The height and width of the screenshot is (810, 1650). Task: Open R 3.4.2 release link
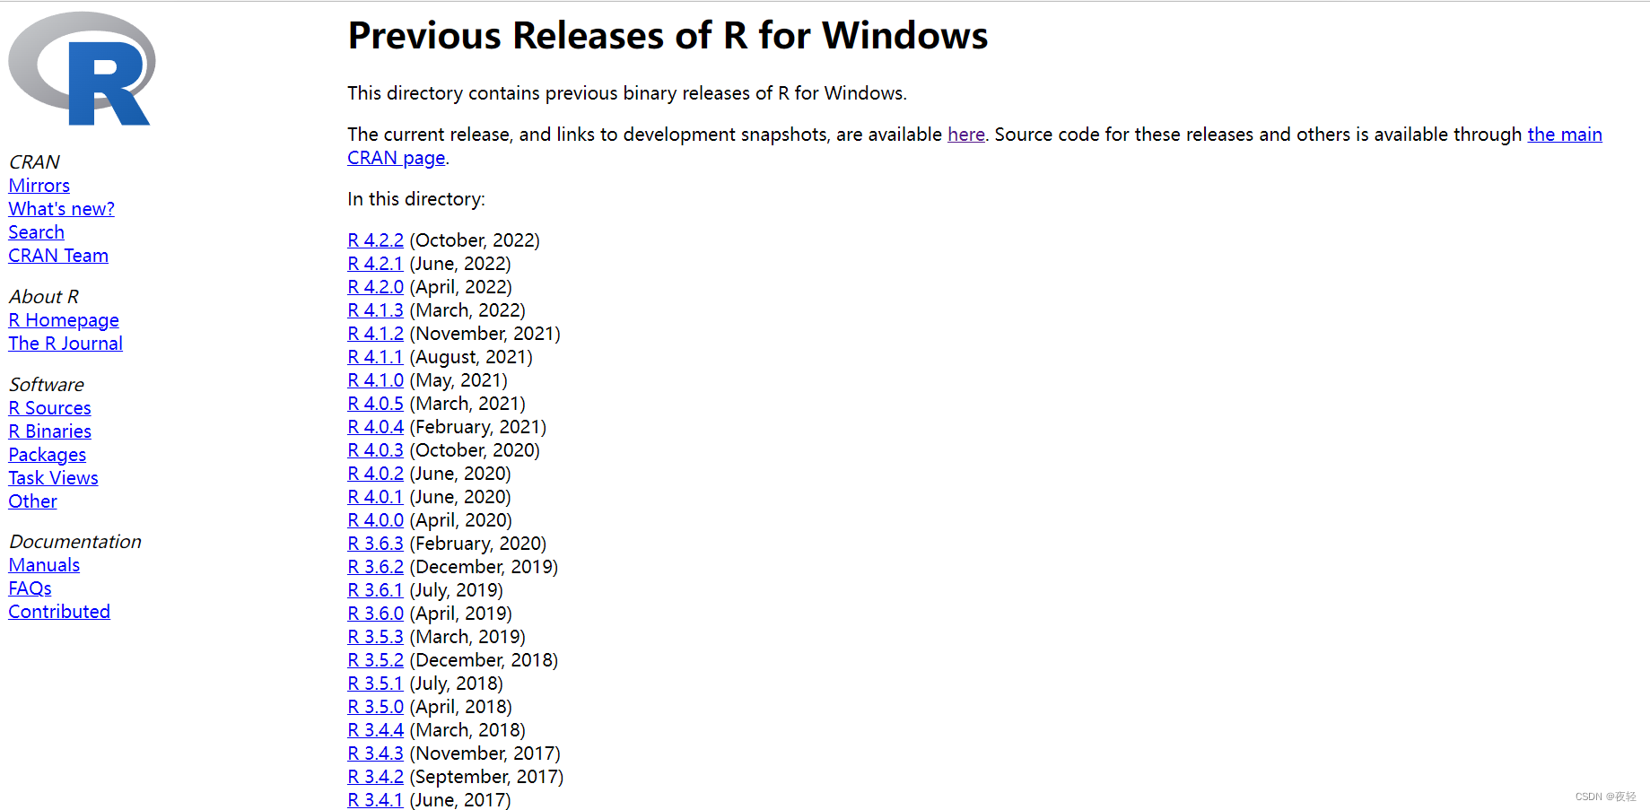[x=376, y=777]
